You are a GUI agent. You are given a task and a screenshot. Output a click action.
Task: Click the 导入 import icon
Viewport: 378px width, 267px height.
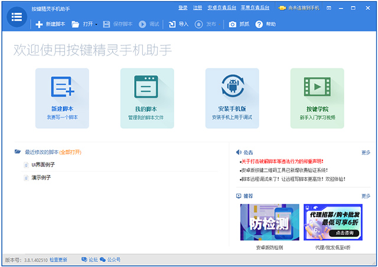(172, 24)
